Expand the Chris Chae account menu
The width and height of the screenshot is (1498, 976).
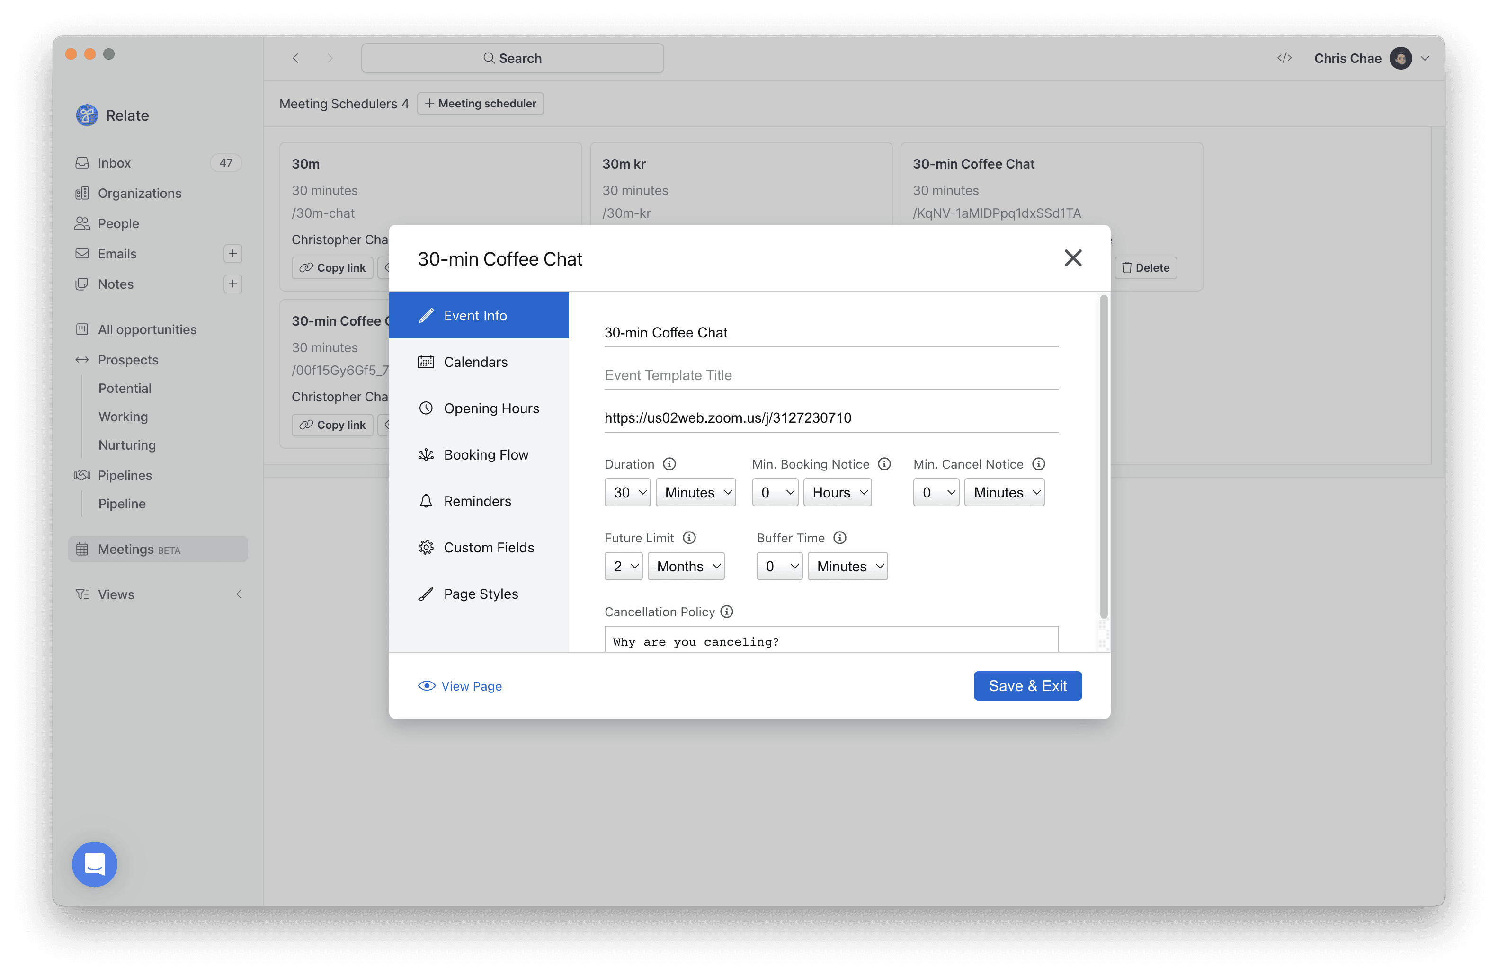(x=1425, y=59)
